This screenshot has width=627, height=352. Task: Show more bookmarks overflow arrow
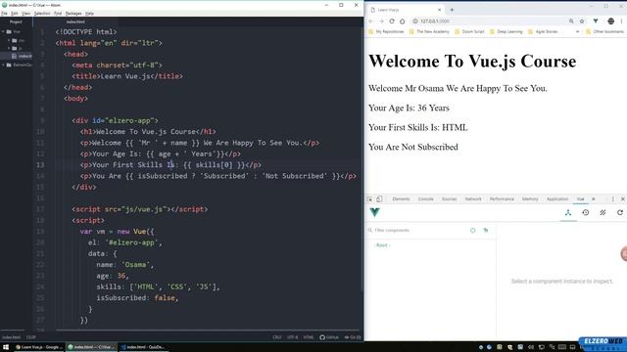(x=577, y=31)
